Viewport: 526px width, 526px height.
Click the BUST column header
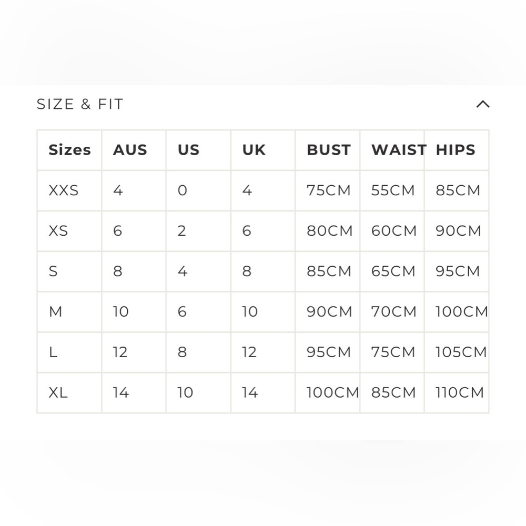[x=329, y=150]
